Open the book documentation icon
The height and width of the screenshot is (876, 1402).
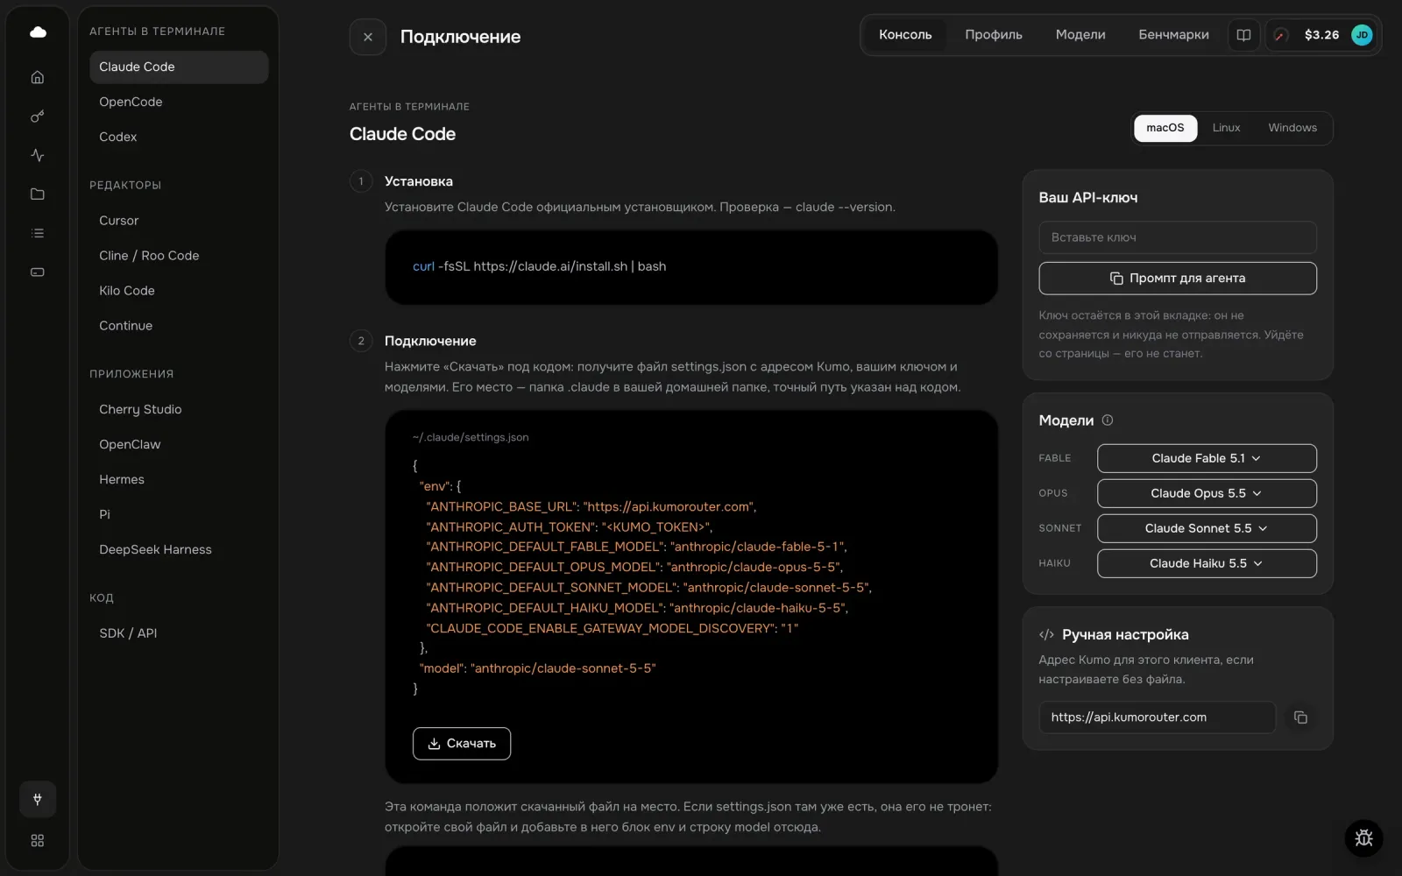click(1243, 35)
